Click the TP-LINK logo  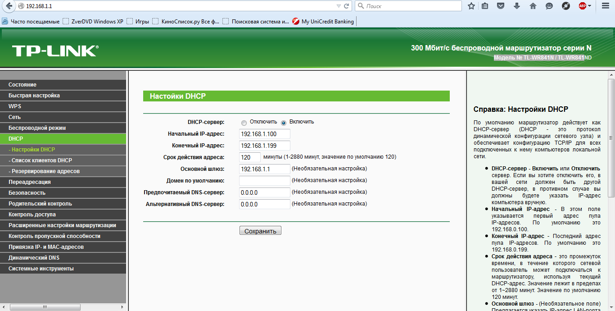click(55, 50)
